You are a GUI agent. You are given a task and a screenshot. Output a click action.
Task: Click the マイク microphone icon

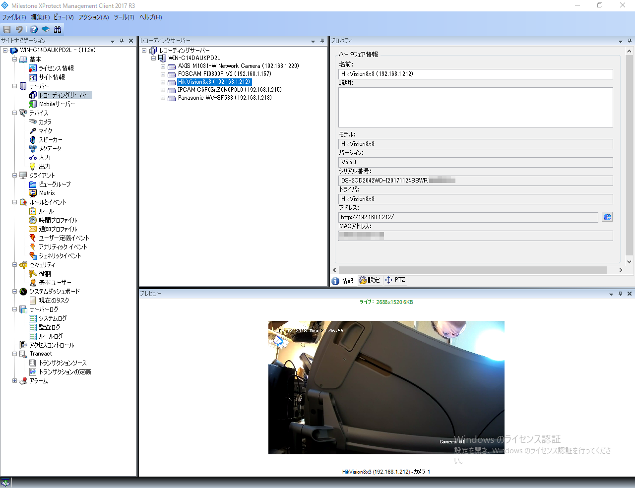click(x=33, y=130)
